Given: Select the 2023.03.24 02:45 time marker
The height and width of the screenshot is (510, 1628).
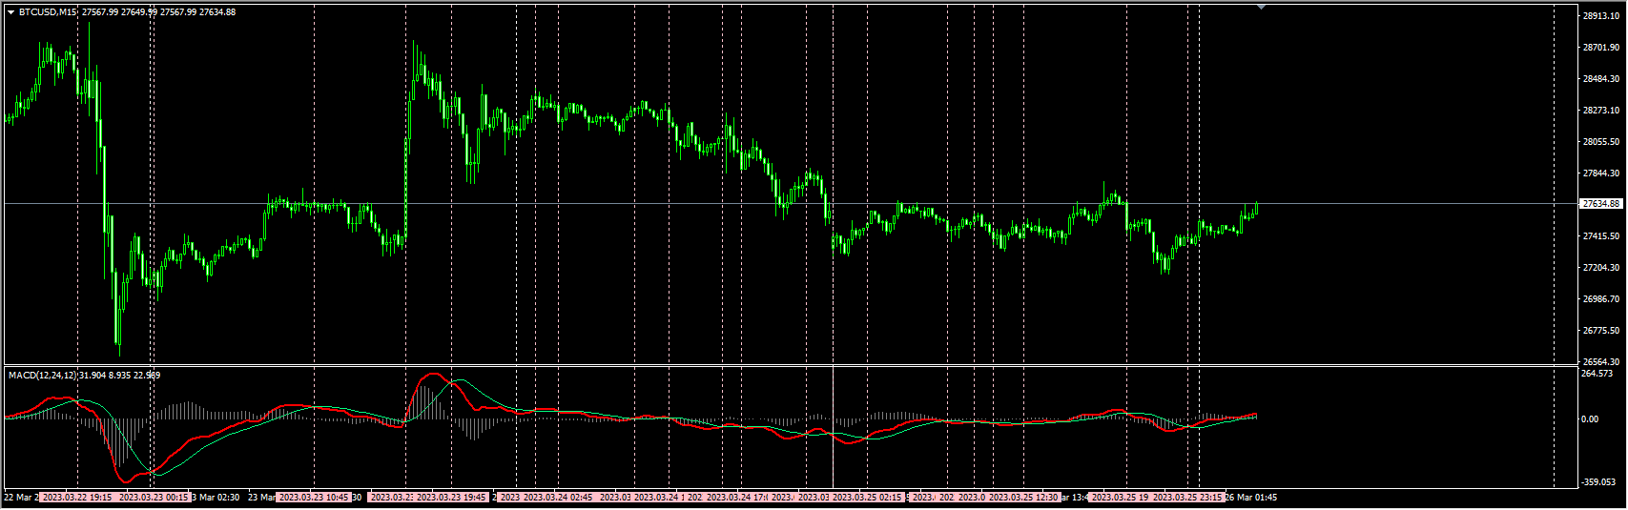Looking at the screenshot, I should pyautogui.click(x=559, y=498).
